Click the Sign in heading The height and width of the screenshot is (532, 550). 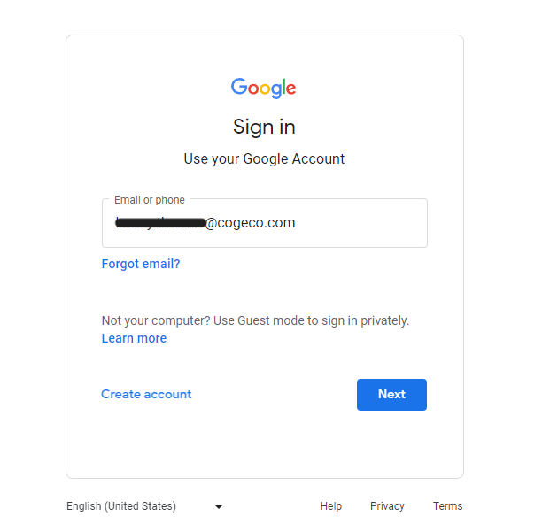click(264, 127)
